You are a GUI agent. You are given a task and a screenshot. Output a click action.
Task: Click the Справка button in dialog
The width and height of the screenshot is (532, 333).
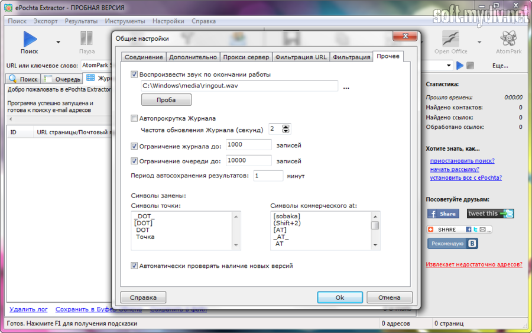click(143, 298)
